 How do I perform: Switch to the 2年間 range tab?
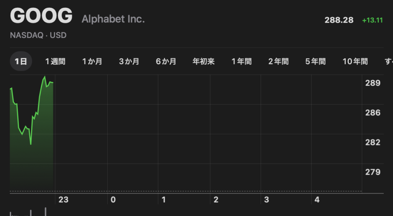point(278,61)
